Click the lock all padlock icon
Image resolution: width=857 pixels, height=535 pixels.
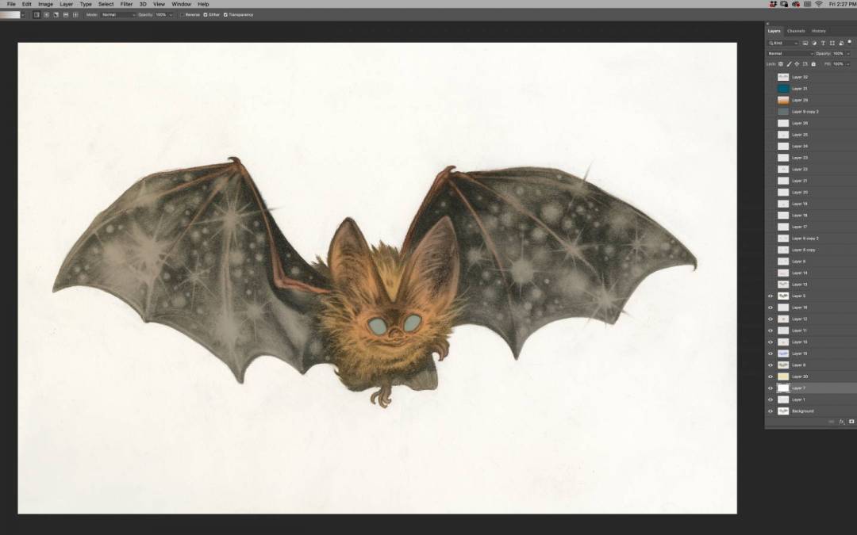(813, 64)
